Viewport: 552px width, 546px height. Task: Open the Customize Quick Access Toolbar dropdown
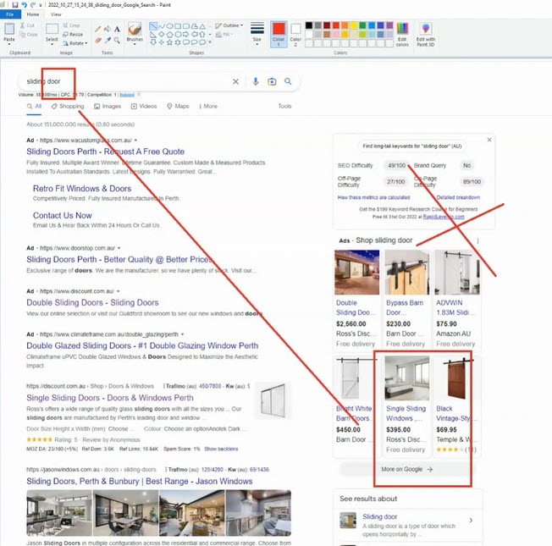pyautogui.click(x=41, y=5)
